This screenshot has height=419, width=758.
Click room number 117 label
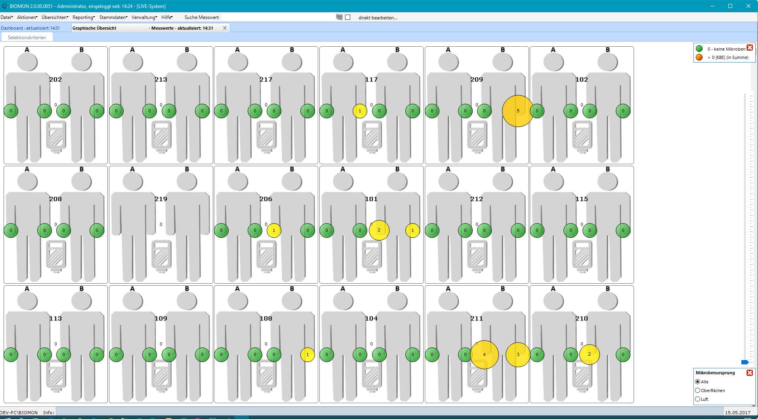tap(371, 79)
